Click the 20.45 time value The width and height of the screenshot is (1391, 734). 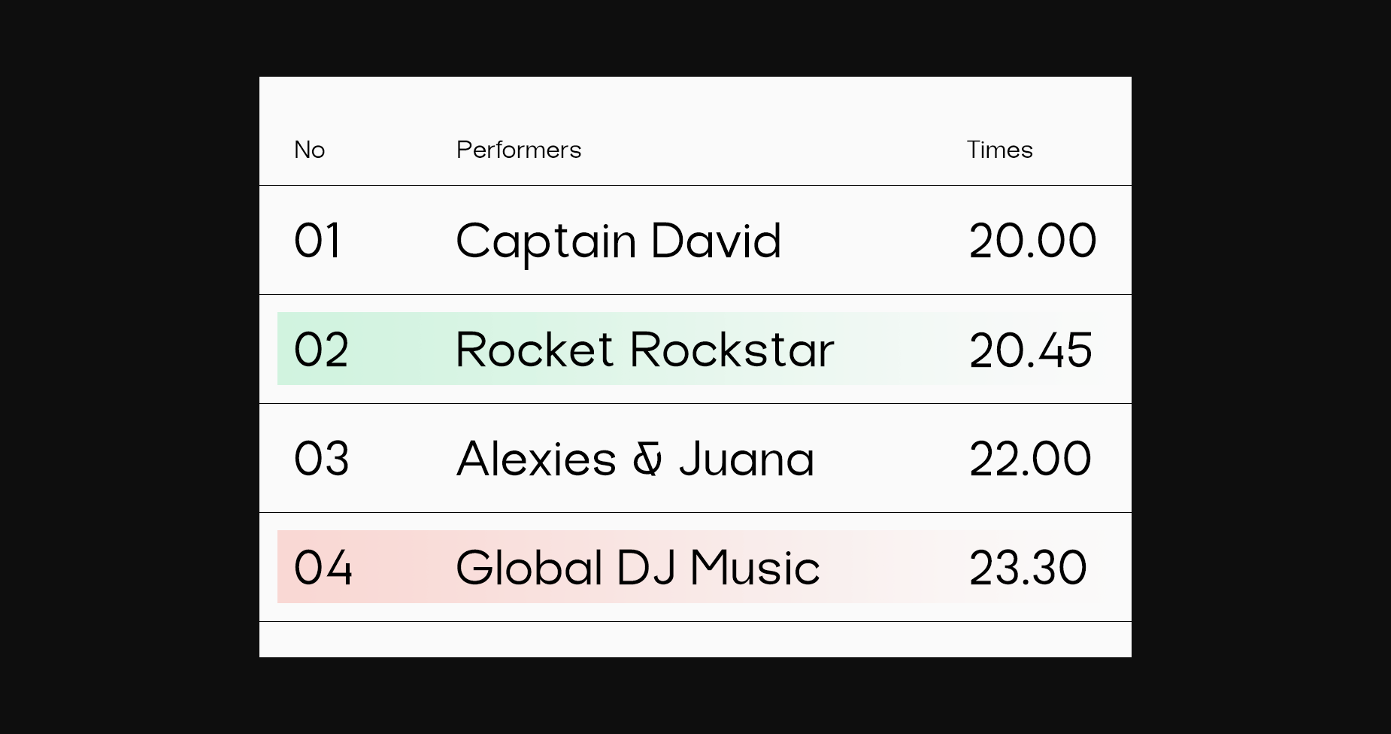coord(1031,350)
